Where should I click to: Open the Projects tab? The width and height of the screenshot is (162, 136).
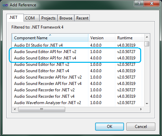(x=48, y=18)
